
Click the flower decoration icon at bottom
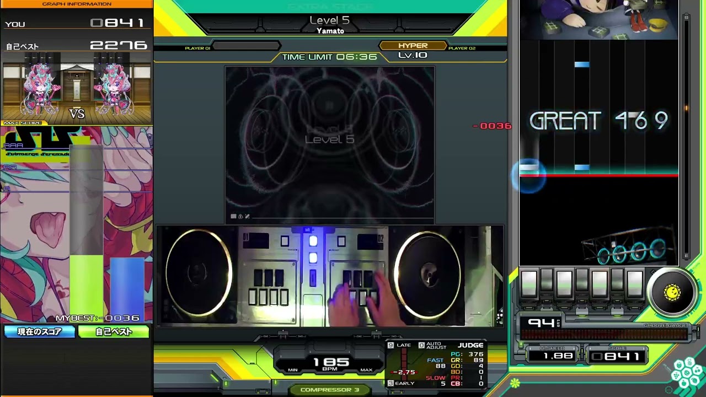tap(515, 383)
